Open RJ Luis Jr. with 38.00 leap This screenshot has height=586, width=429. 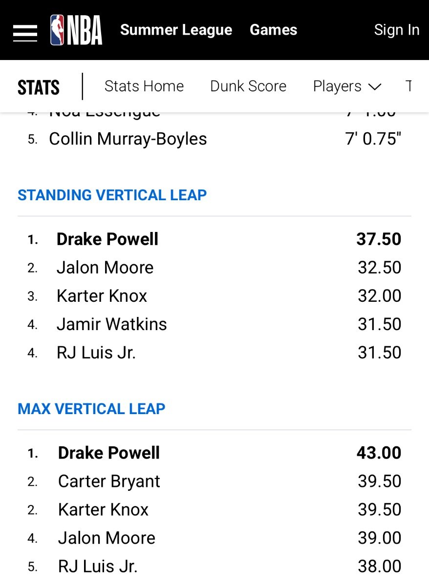point(98,566)
